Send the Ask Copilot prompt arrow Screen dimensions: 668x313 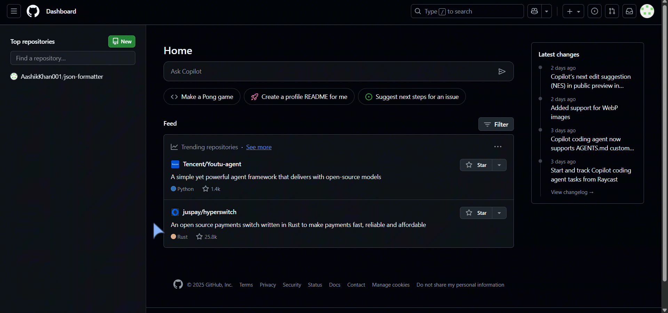tap(502, 71)
